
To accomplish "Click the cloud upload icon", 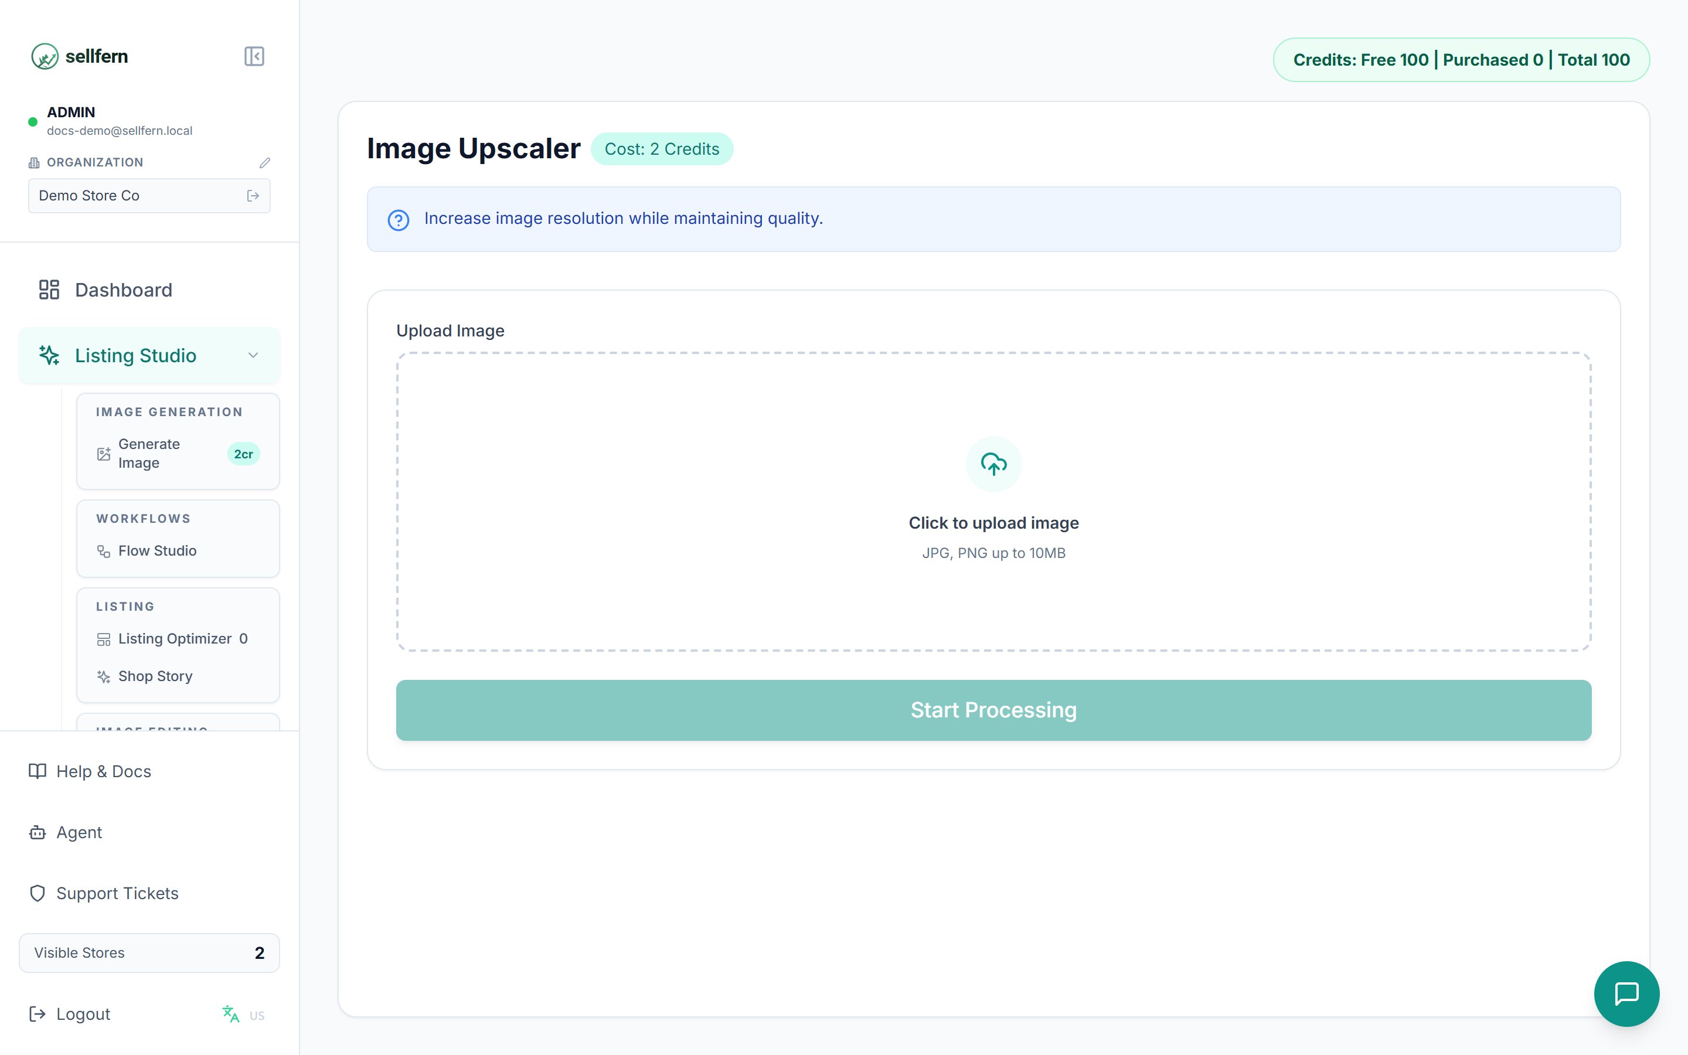I will point(993,464).
